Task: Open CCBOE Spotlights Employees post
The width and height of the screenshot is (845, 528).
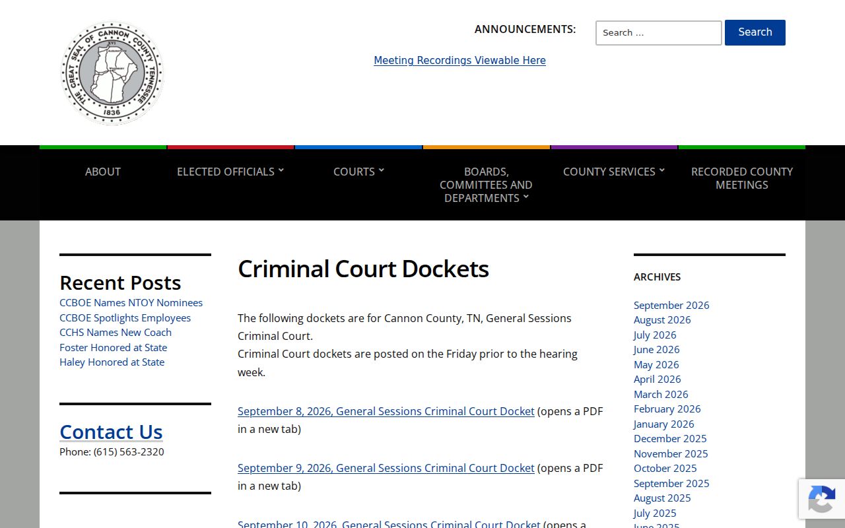Action: [x=125, y=317]
